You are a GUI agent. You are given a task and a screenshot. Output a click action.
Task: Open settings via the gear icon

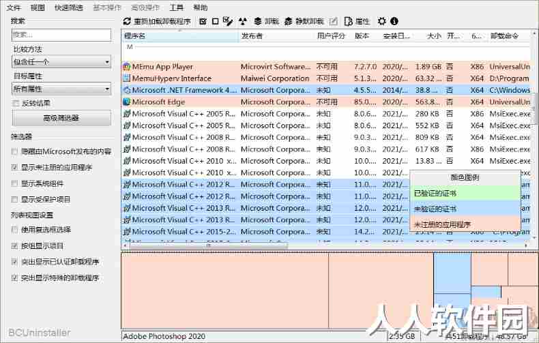381,21
